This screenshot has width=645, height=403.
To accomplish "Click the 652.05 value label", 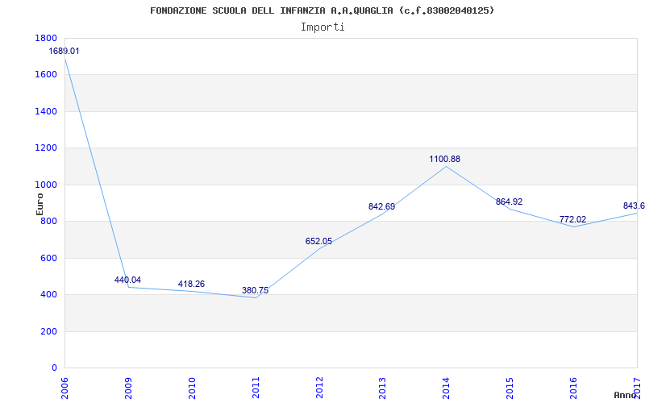I will coord(318,241).
